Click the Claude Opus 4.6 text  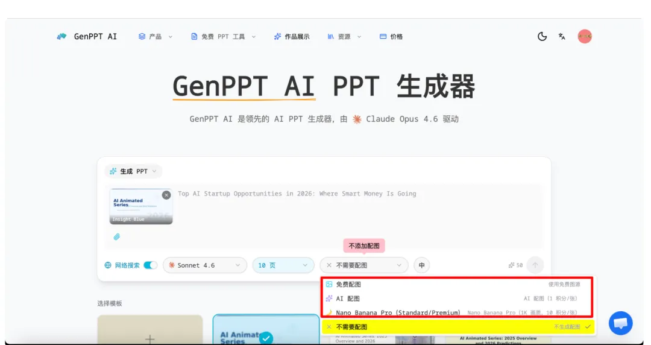point(402,119)
